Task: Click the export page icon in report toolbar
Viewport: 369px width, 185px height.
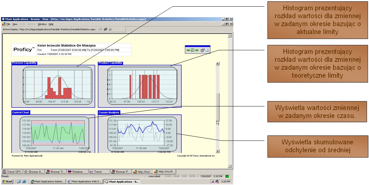Action: pyautogui.click(x=207, y=50)
